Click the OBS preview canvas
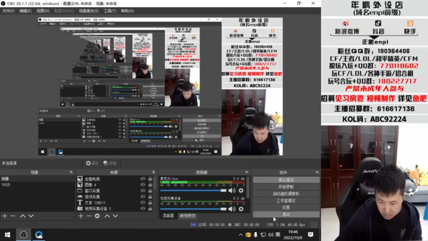 (160, 87)
